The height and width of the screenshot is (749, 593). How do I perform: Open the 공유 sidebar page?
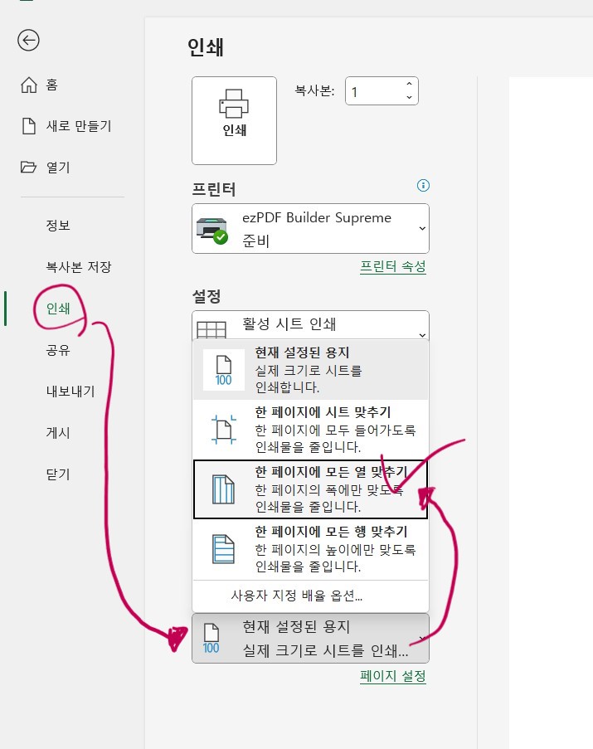(x=58, y=350)
